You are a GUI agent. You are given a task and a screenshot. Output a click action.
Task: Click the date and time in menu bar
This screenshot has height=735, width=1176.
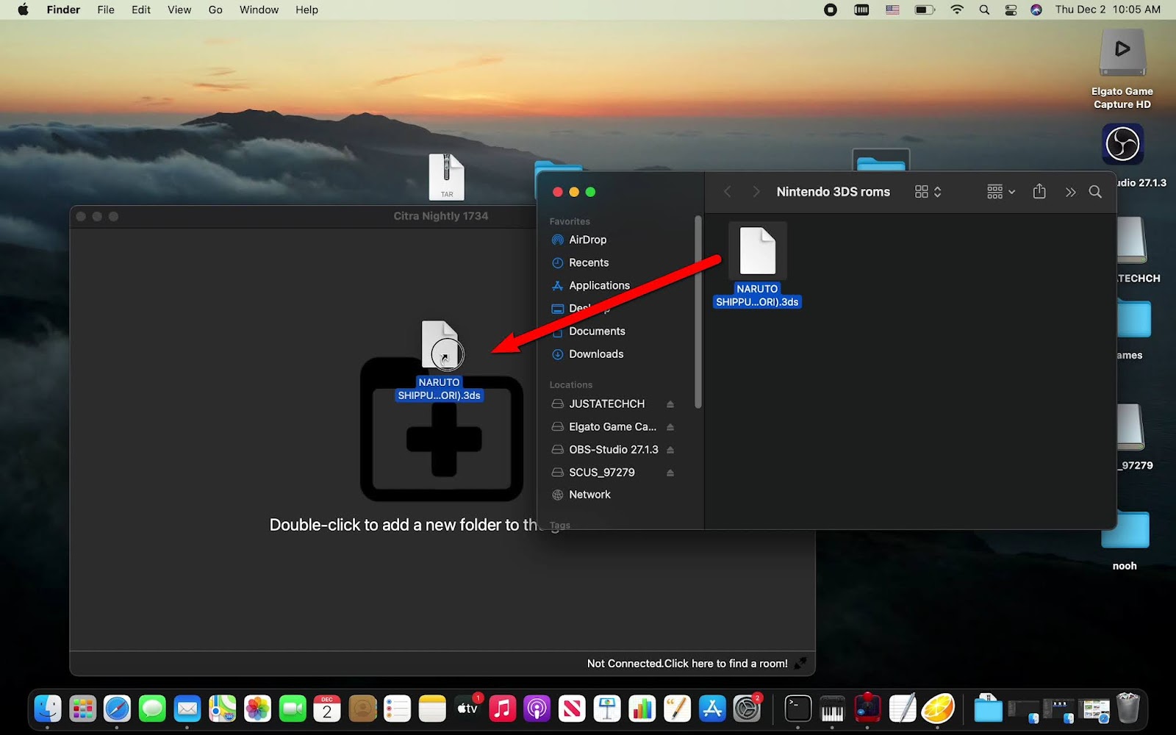pos(1108,10)
